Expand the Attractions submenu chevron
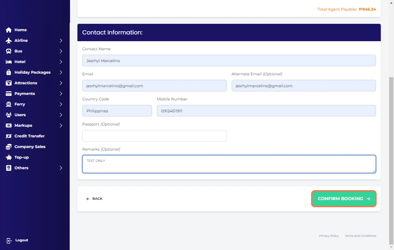This screenshot has width=394, height=250. point(61,83)
